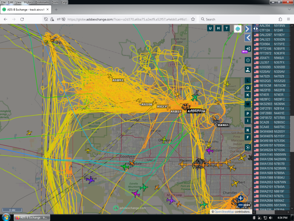This screenshot has height=221, width=294.
Task: Select DAL2287 row in aircraft list
Action: (272, 35)
